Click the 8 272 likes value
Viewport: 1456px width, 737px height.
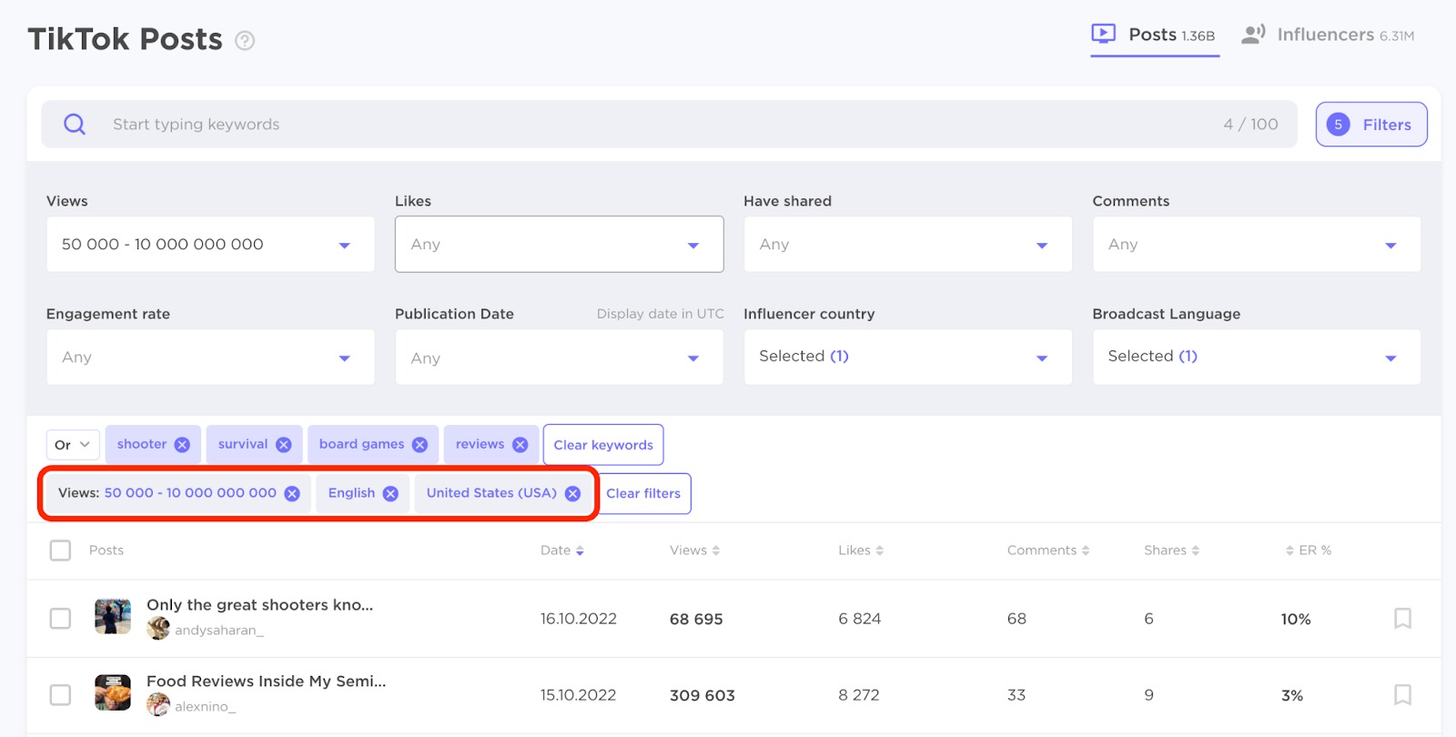pyautogui.click(x=859, y=695)
